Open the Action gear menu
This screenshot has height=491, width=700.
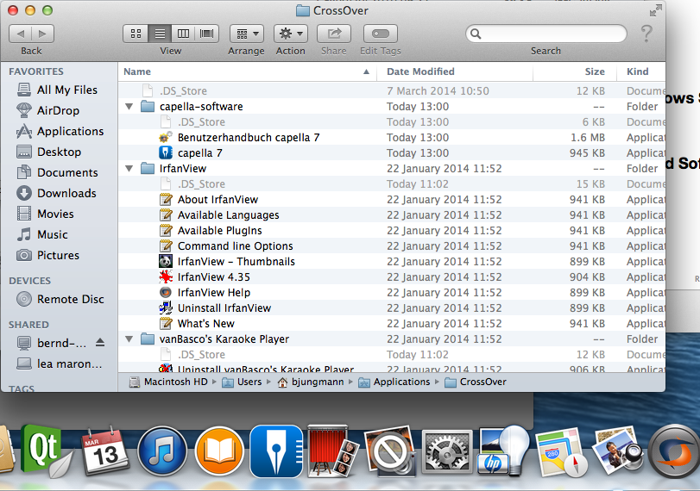[291, 34]
